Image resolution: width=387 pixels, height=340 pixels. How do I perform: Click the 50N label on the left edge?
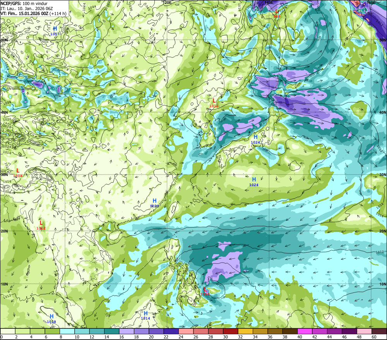4,40
